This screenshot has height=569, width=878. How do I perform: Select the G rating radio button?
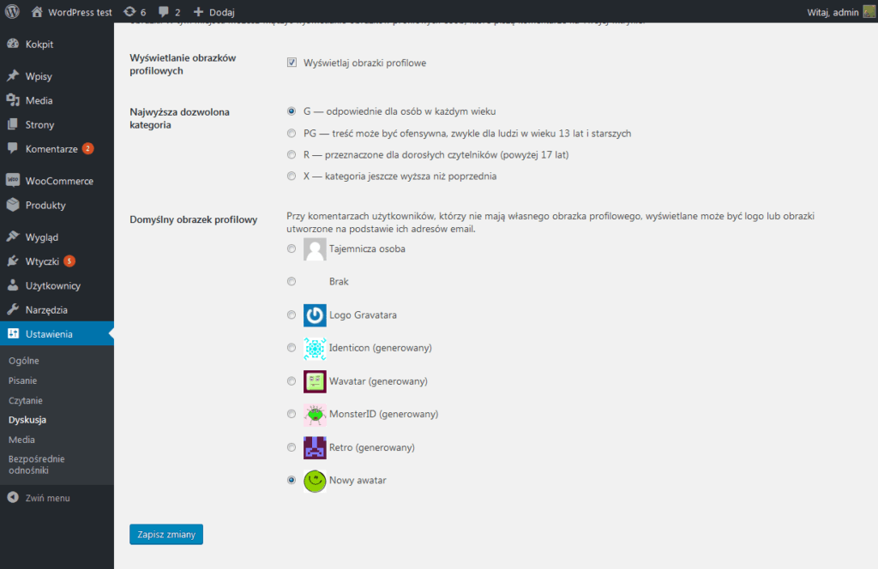click(x=292, y=111)
